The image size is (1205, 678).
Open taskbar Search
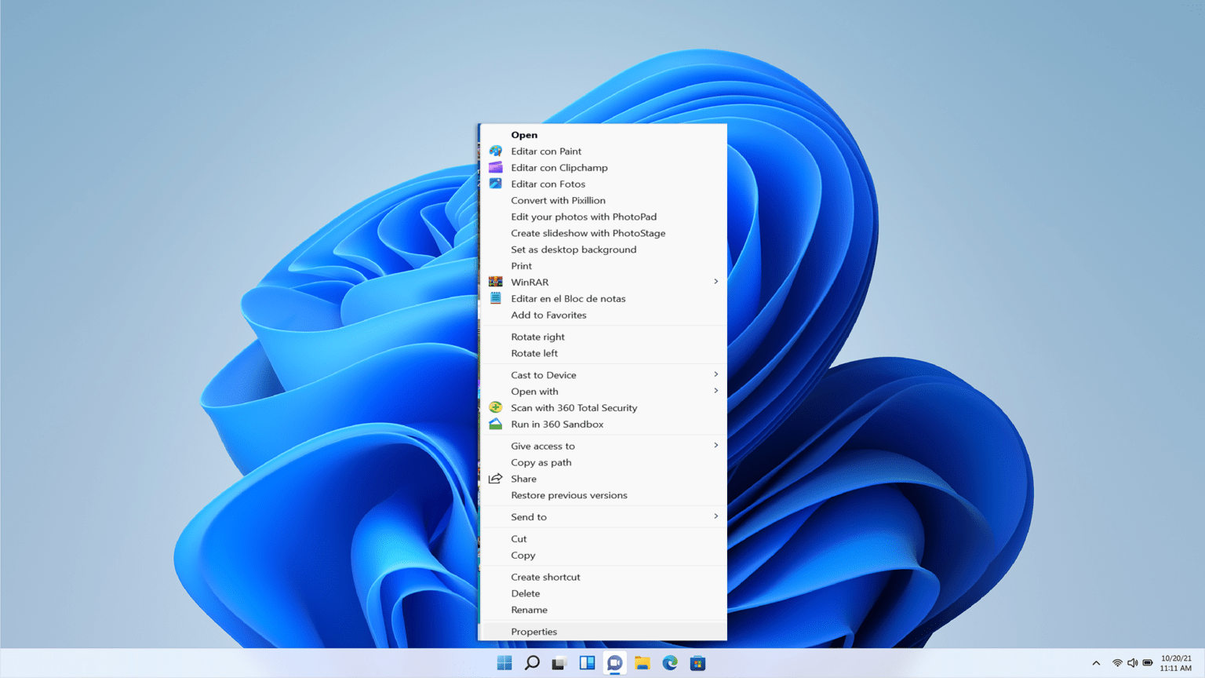point(532,663)
